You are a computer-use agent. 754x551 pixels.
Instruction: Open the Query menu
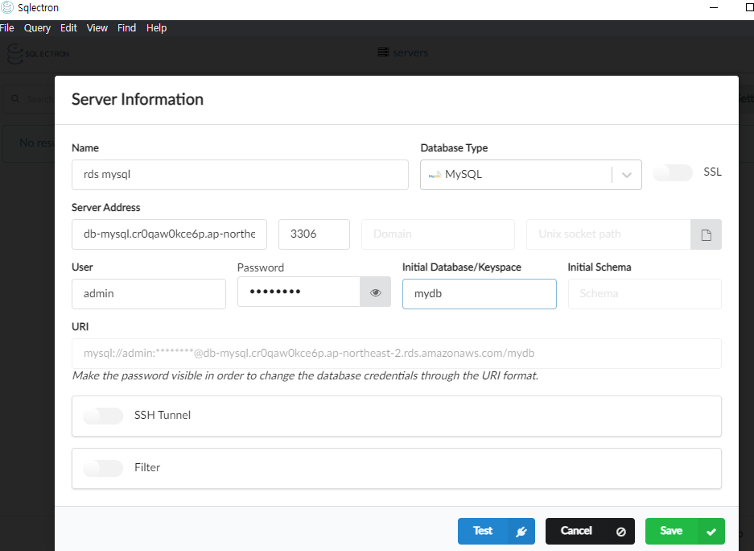tap(37, 28)
